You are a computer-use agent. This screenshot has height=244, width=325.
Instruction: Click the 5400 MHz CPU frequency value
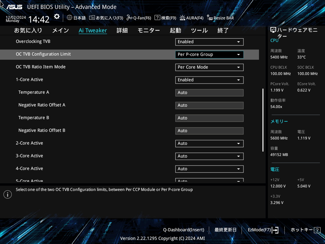[x=279, y=57]
